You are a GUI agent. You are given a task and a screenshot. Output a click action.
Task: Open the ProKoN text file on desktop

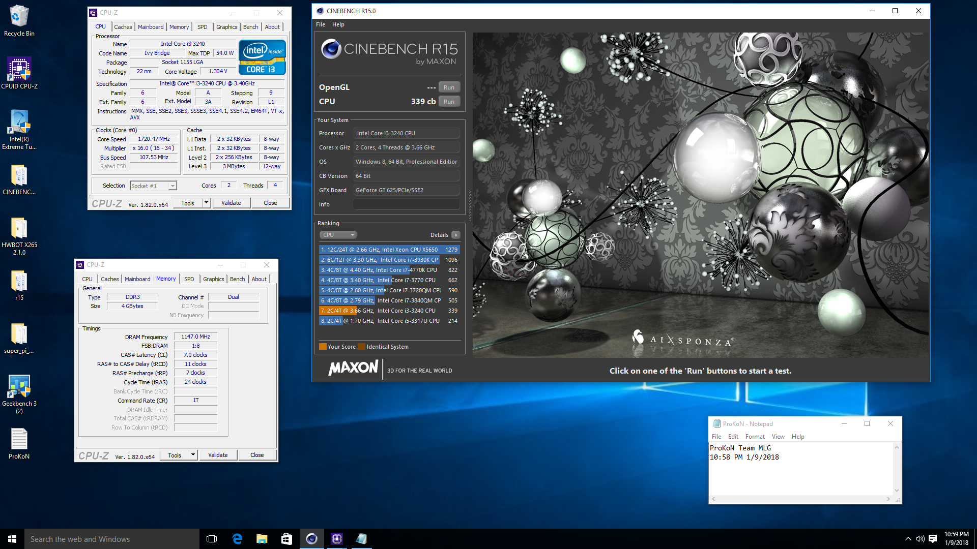tap(19, 444)
